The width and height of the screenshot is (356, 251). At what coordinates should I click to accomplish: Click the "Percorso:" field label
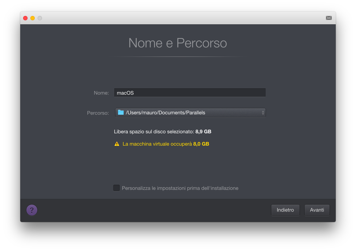coord(98,113)
